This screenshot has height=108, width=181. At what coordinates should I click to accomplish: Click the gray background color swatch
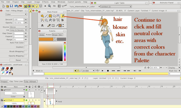click(61, 39)
